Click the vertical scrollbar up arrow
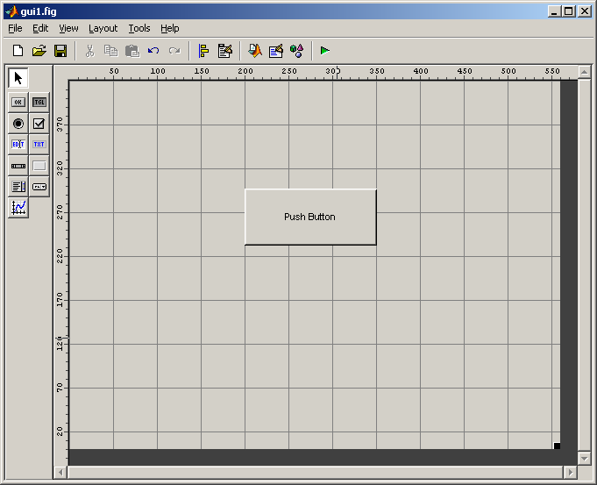 point(585,72)
